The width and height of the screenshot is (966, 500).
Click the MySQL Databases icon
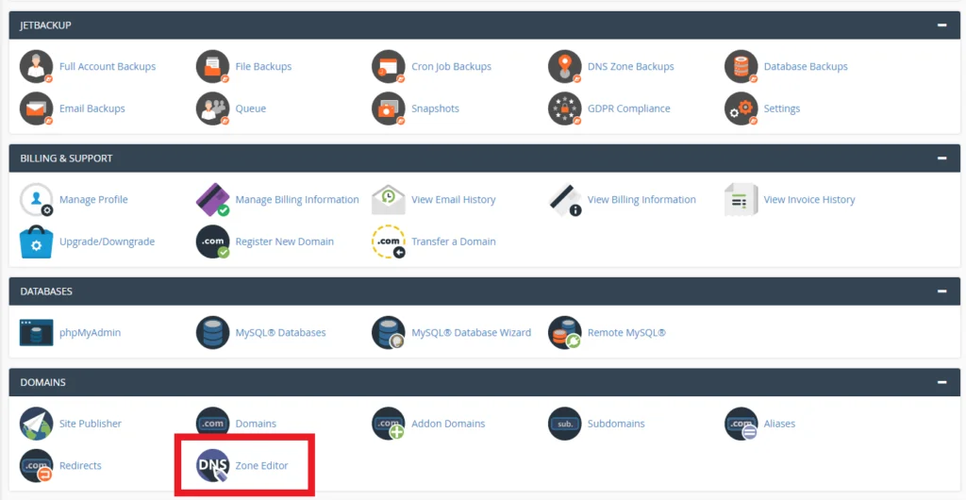point(212,332)
